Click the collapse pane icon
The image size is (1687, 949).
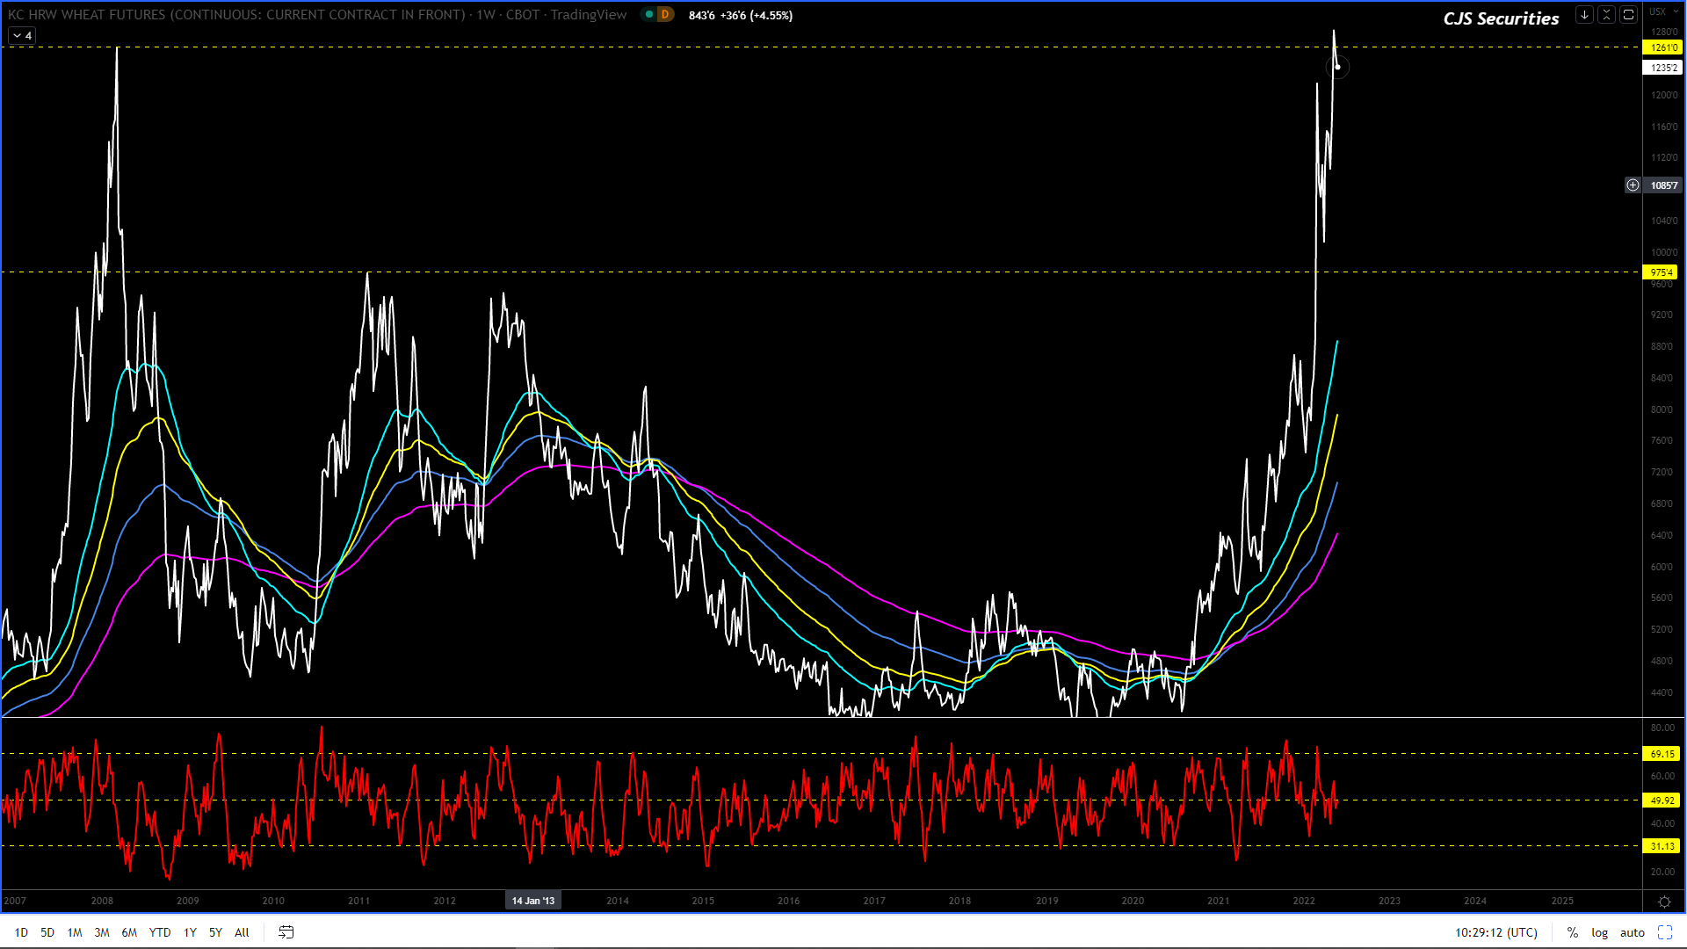point(1606,15)
